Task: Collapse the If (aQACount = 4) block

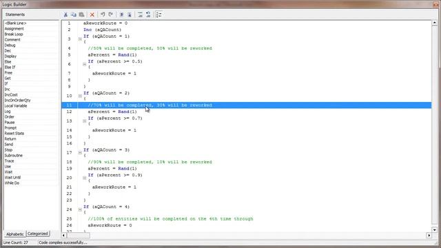Action: (x=80, y=209)
